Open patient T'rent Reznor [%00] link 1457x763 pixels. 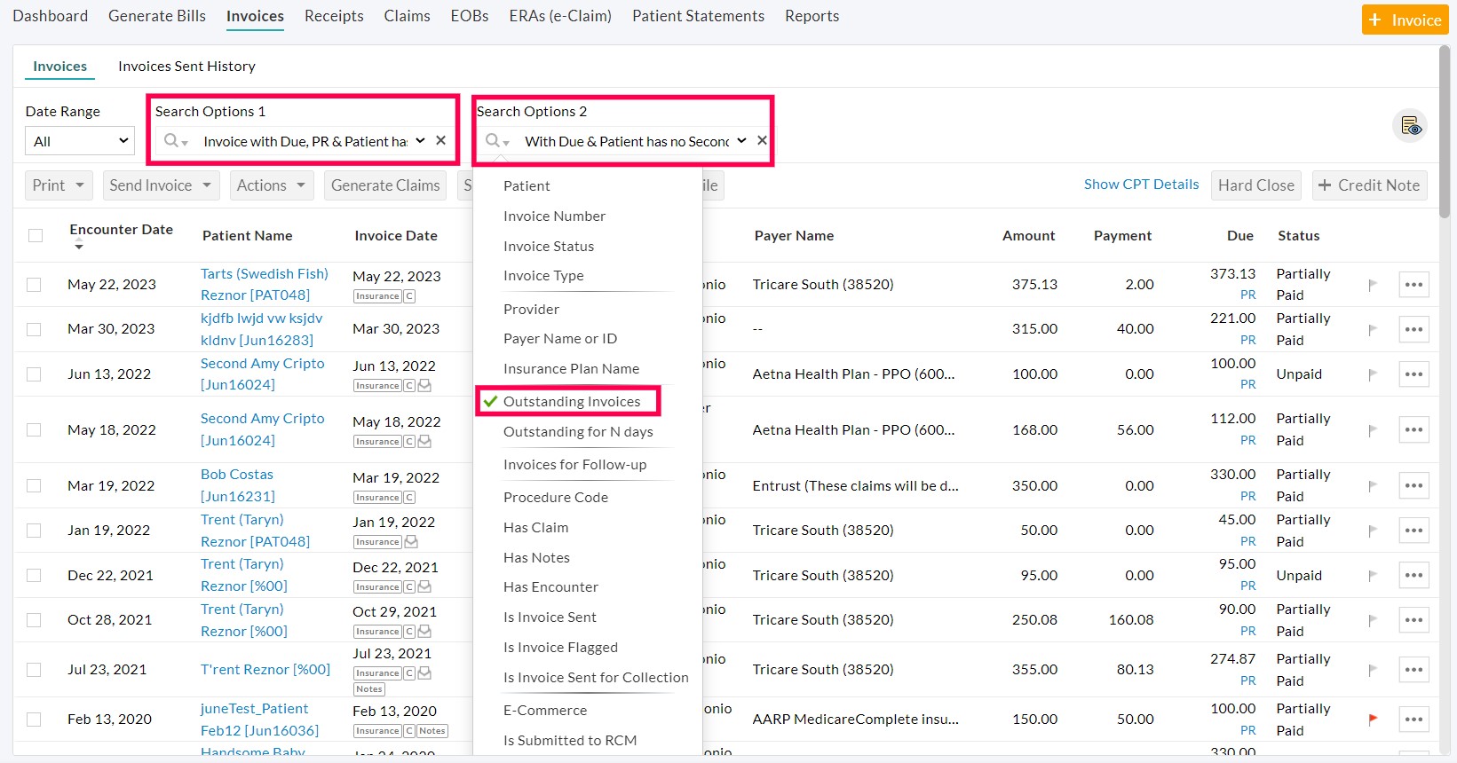(x=265, y=670)
